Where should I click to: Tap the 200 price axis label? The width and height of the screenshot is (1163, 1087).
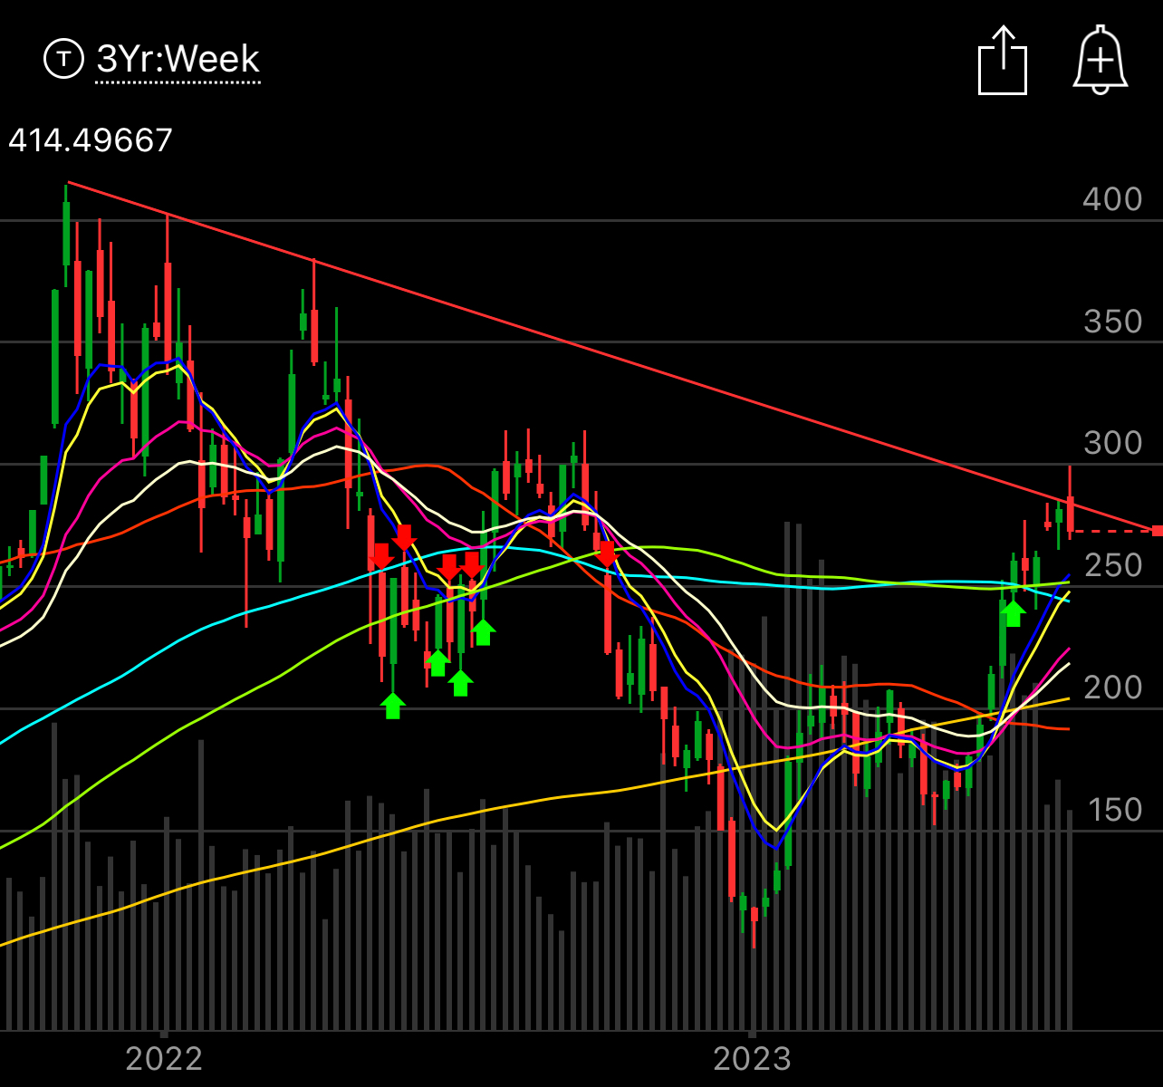[1113, 688]
